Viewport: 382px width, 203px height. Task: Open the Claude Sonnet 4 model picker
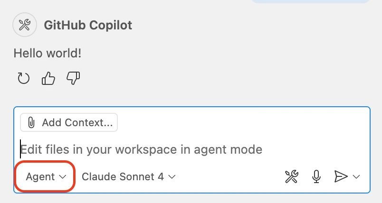128,177
